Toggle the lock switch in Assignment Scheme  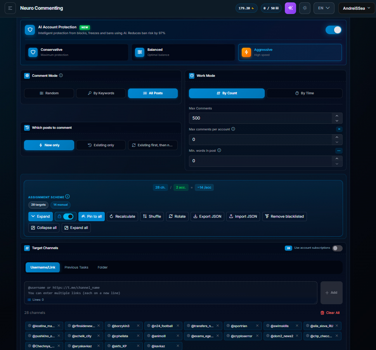click(68, 217)
